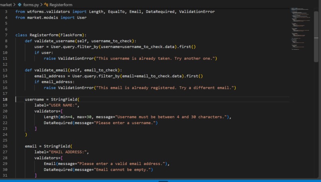Click 'email = StringField(' on line 26
The width and height of the screenshot is (321, 182).
click(x=49, y=146)
